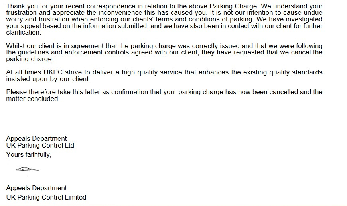Click the 'Yours faithfully,' closing line

point(29,154)
